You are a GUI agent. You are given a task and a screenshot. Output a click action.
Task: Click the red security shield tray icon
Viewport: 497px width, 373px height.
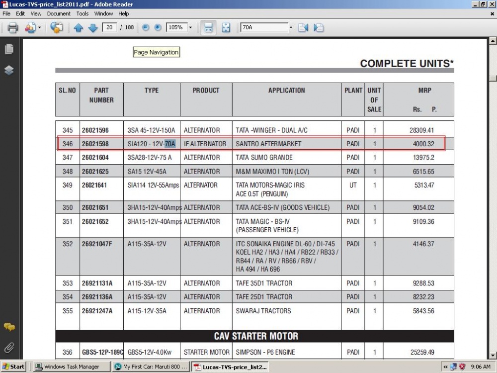462,367
